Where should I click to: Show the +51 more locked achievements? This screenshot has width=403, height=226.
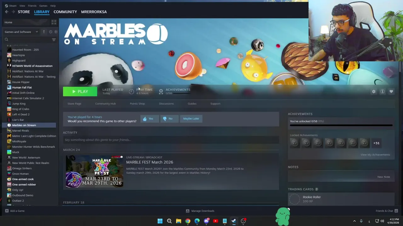click(376, 143)
